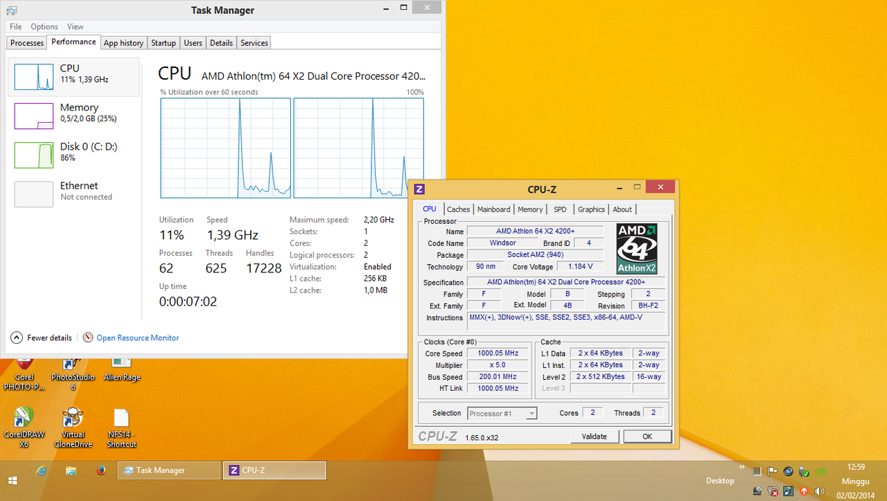Open the SPD tab in CPU-Z
887x501 pixels.
coord(560,209)
